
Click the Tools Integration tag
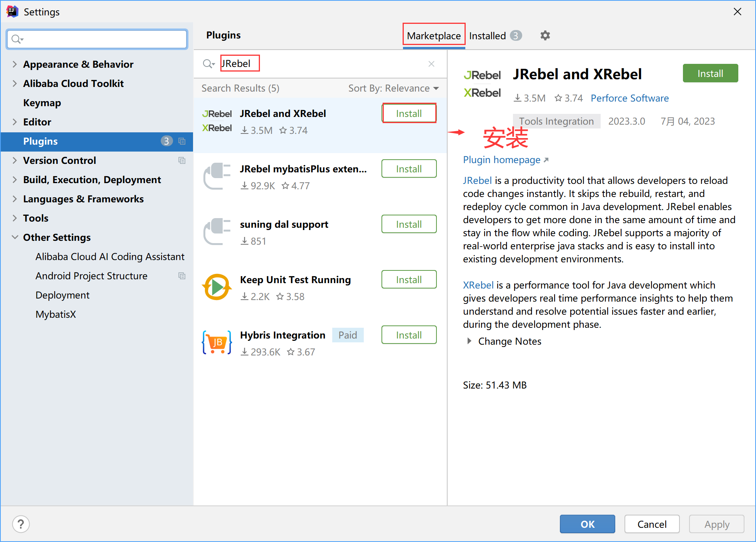tap(556, 121)
